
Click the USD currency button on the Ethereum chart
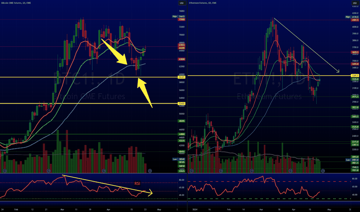tap(355, 3)
